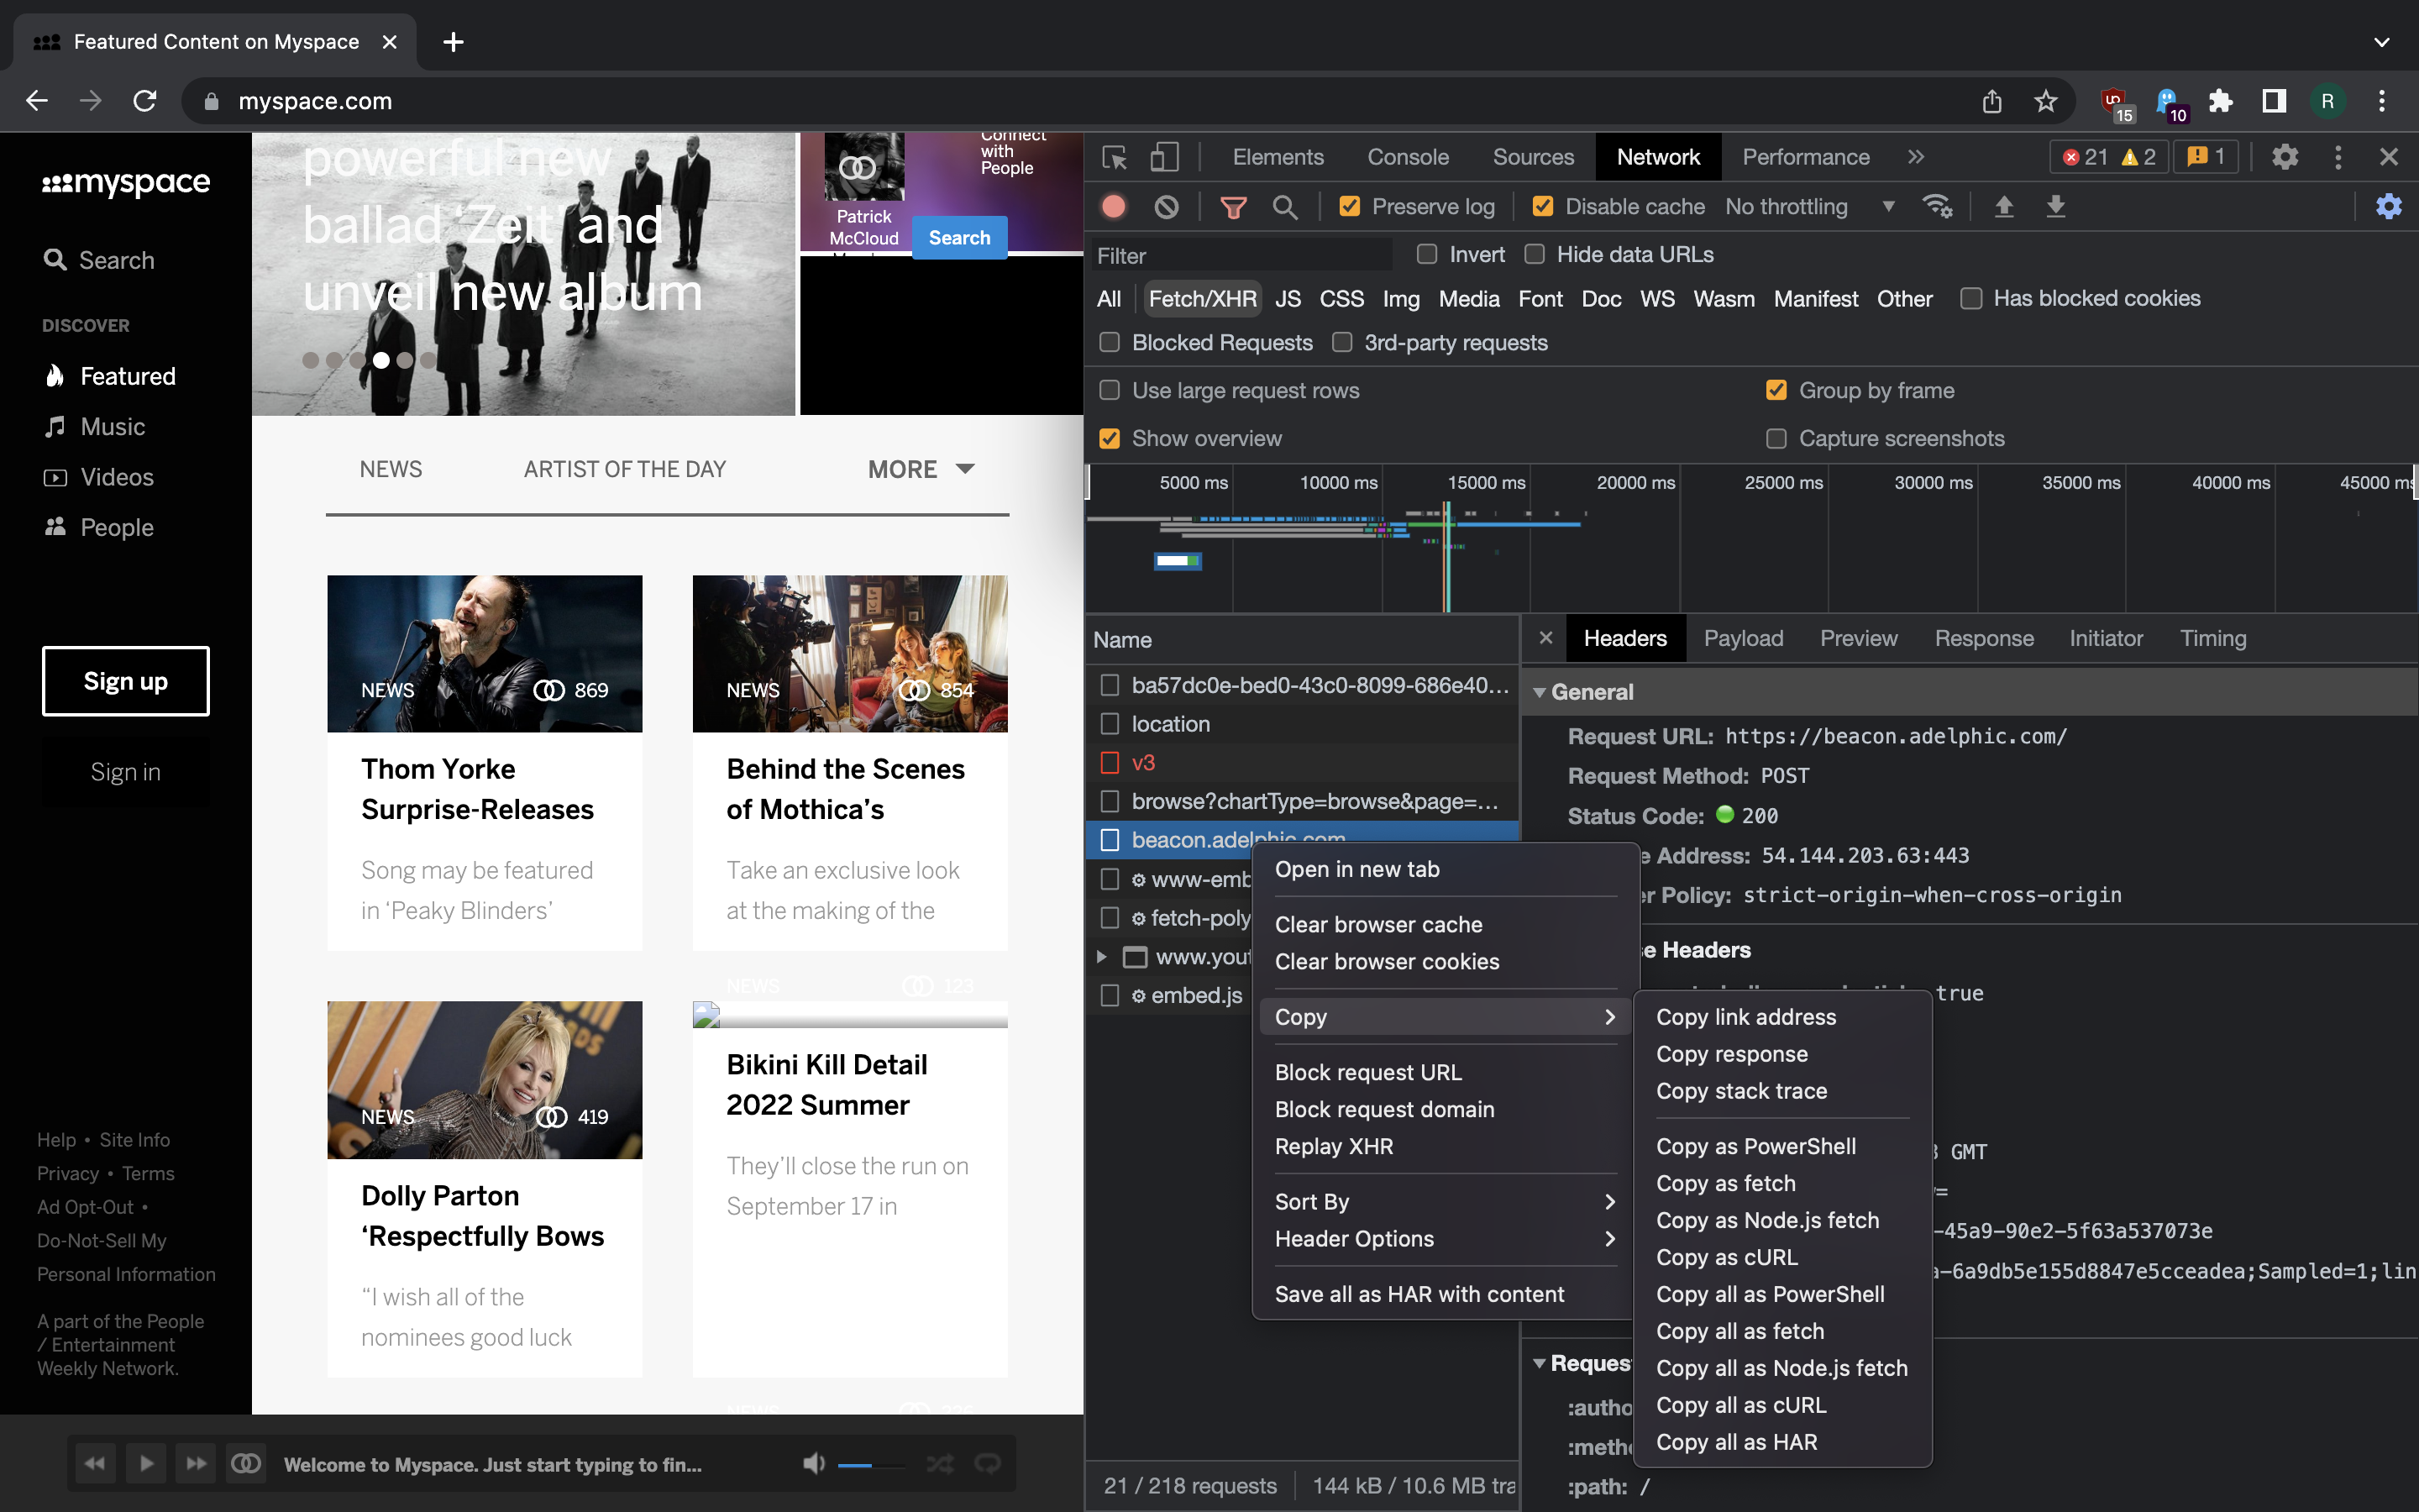Open the share page icon in address bar

[x=1991, y=101]
